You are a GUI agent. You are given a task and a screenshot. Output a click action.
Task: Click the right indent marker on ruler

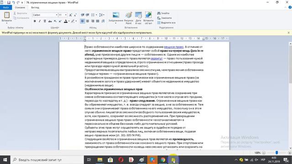[x=203, y=39]
